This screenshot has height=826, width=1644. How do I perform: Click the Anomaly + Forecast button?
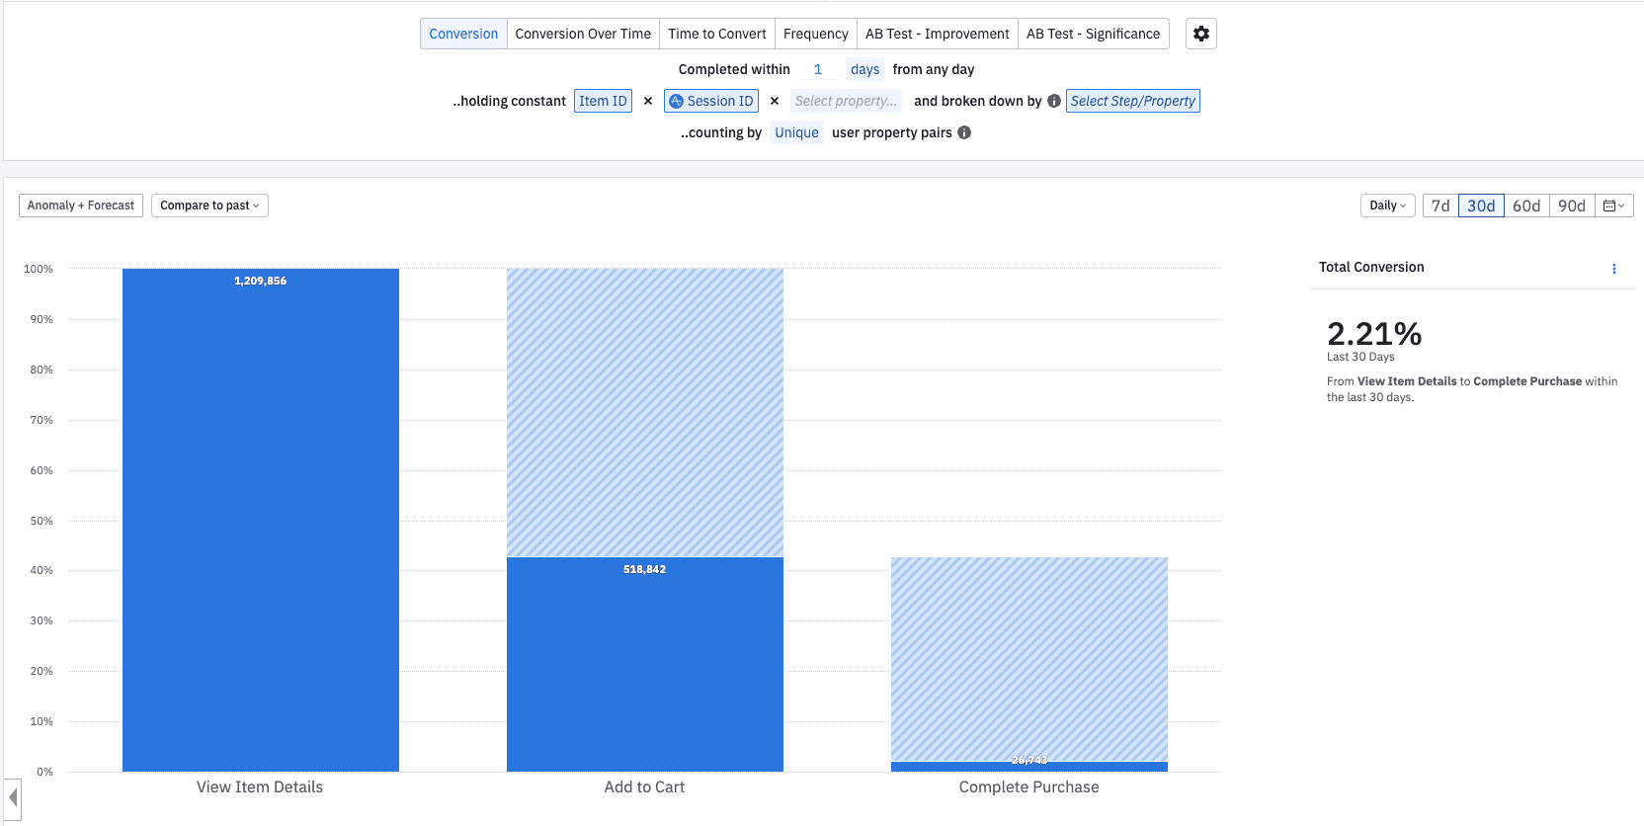click(x=81, y=206)
